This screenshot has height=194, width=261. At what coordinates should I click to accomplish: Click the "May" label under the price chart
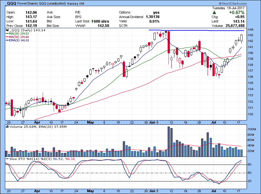(x=91, y=122)
